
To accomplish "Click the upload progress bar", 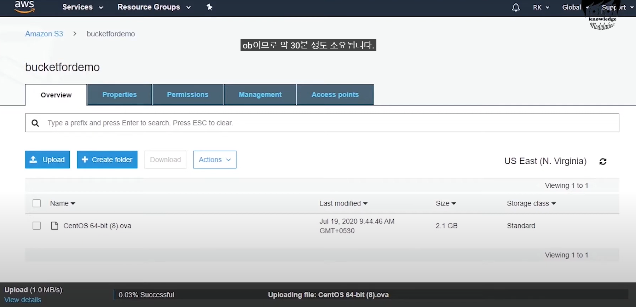I will click(371, 295).
